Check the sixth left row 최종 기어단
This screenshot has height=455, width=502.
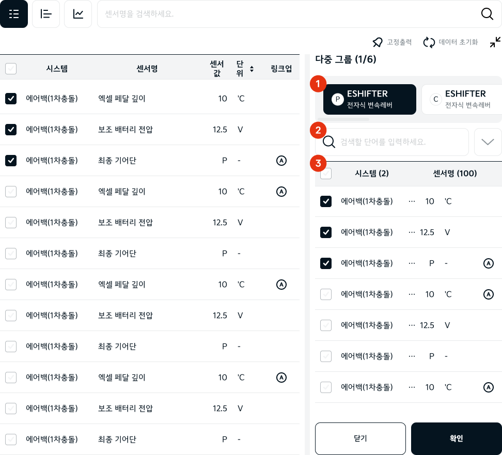coord(11,253)
